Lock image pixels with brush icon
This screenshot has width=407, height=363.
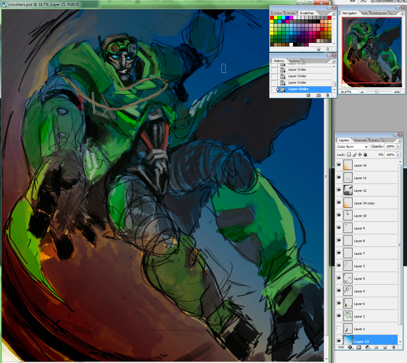coord(354,155)
